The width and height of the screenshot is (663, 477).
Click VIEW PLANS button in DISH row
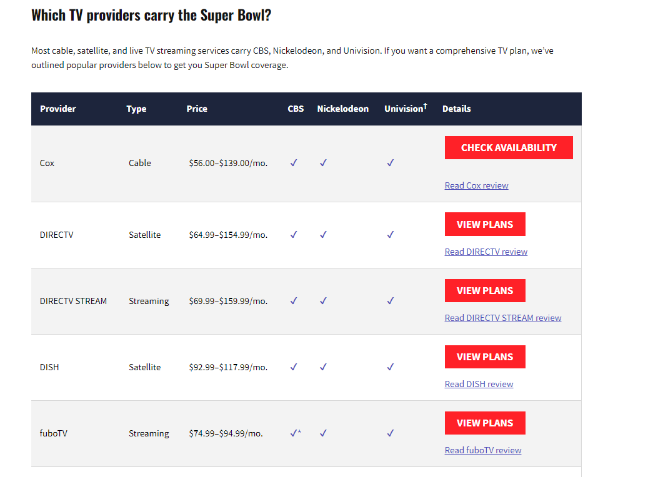pyautogui.click(x=485, y=357)
